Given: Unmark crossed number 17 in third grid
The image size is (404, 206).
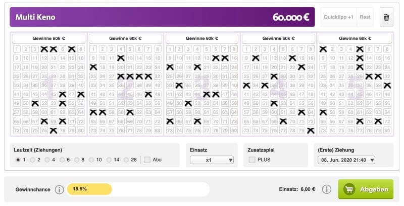Looking at the screenshot, I should coord(170,67).
